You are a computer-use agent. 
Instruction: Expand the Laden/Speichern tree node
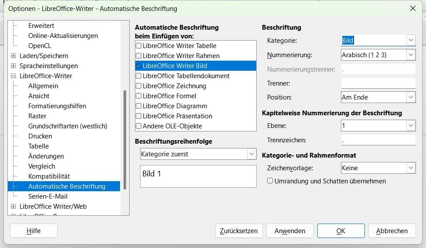13,56
